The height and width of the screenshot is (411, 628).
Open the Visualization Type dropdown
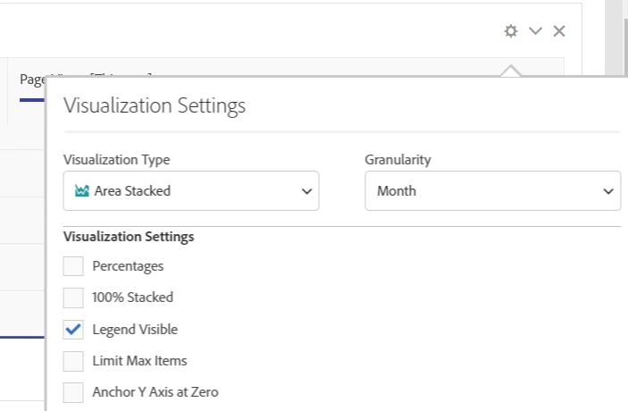point(190,191)
